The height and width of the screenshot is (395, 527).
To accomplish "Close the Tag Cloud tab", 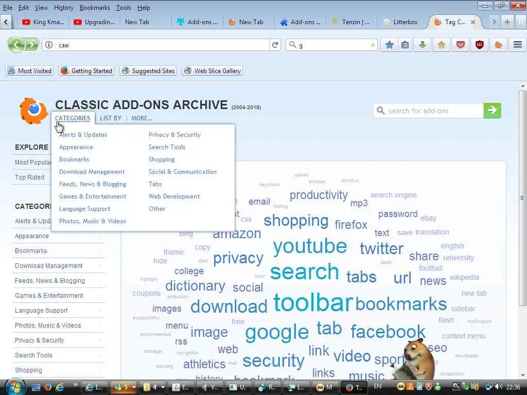I will tap(473, 22).
